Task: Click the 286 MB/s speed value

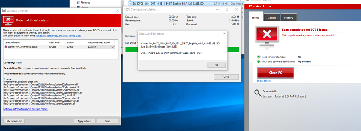Action: tap(234, 20)
